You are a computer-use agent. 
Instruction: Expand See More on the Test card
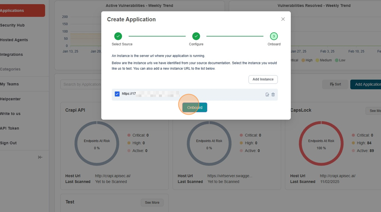pyautogui.click(x=152, y=202)
